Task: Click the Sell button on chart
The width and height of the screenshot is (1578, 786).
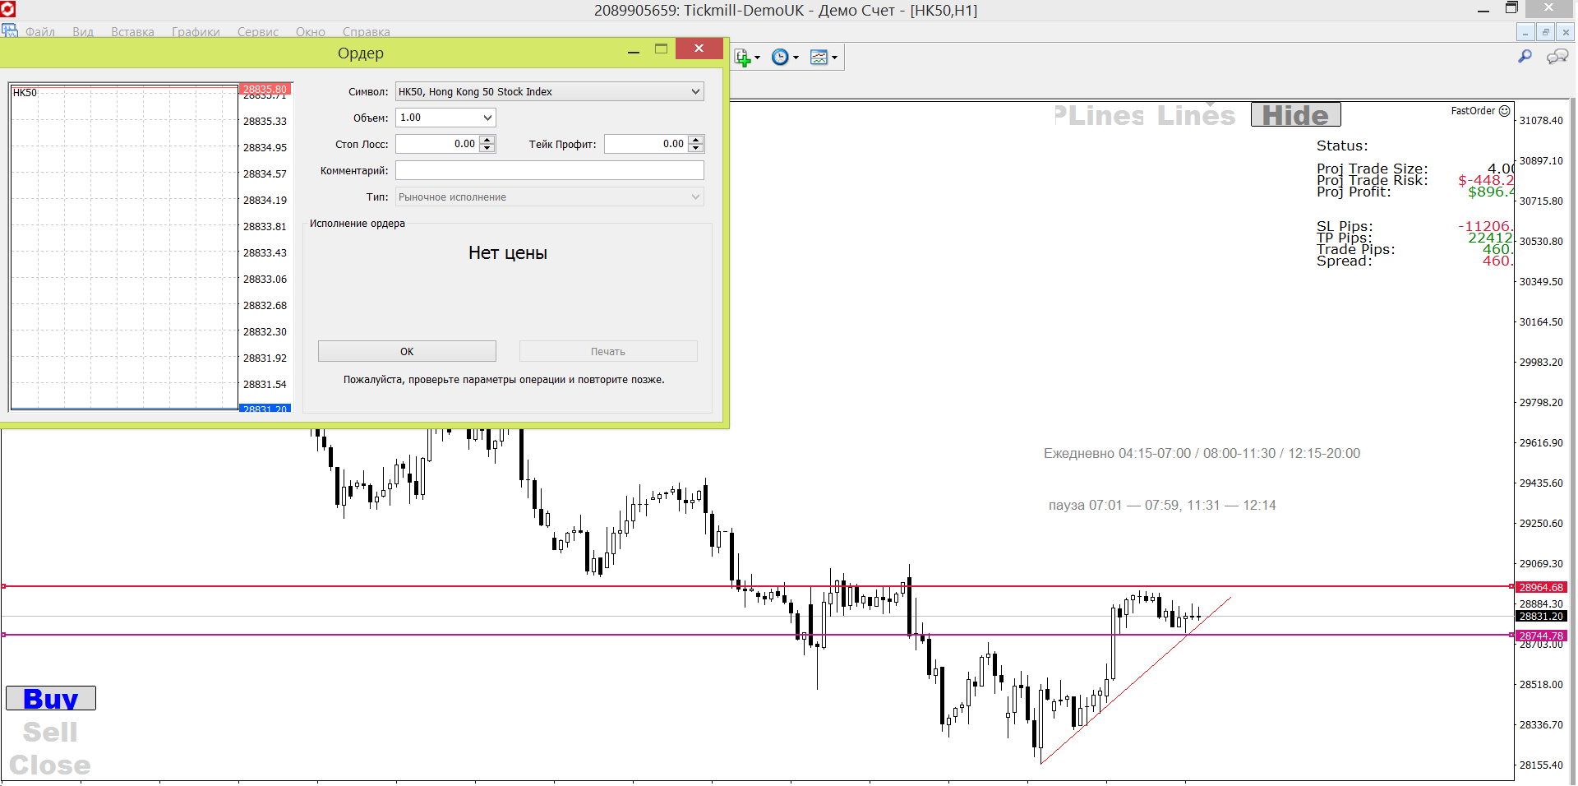Action: tap(50, 732)
